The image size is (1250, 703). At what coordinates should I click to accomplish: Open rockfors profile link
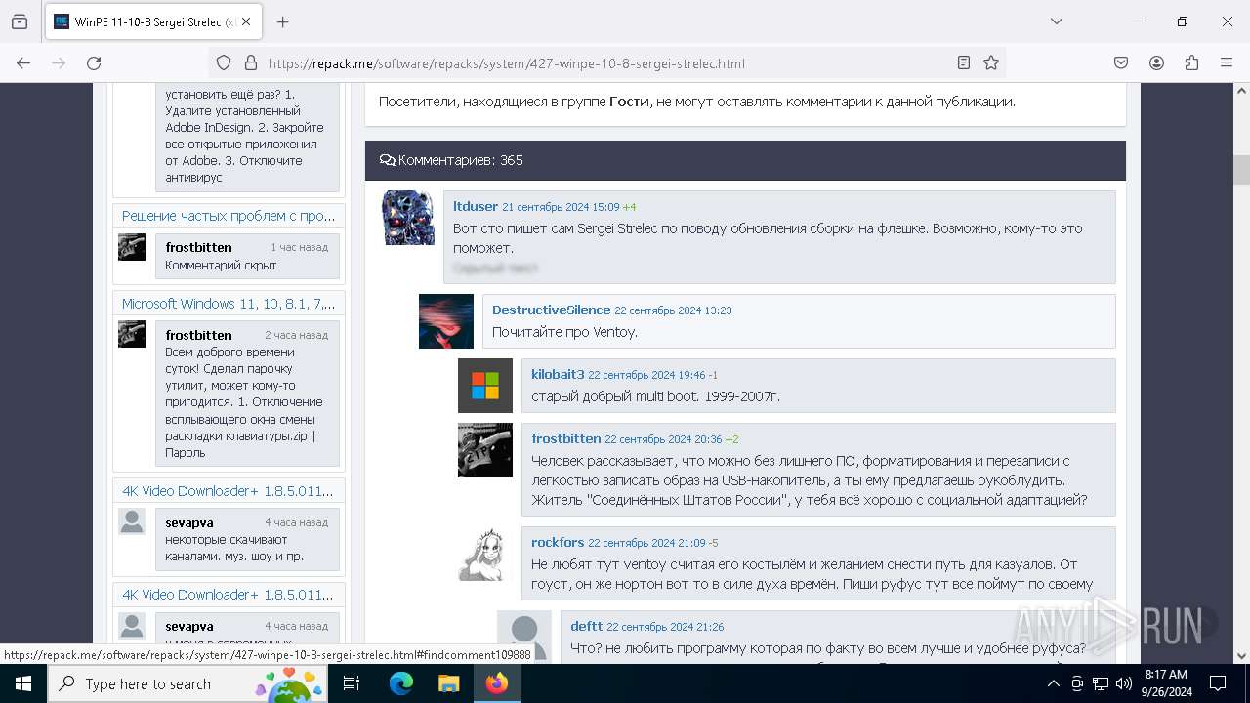[558, 542]
